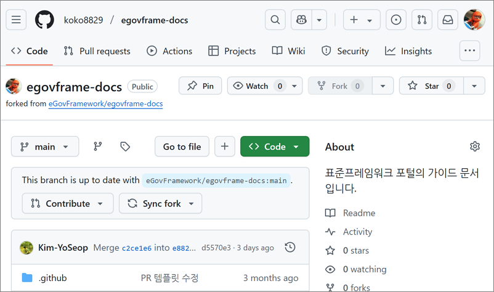Click the koko8829 owner link
Screen dimensions: 494x292
84,20
